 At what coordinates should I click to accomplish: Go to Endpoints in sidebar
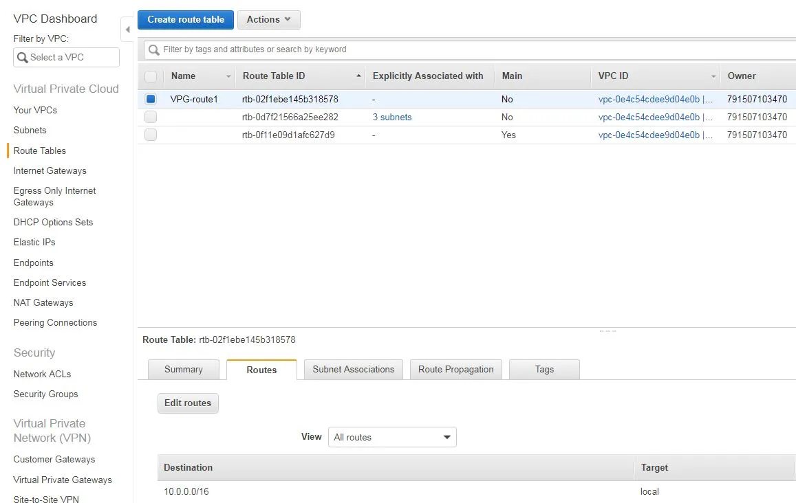(x=34, y=262)
